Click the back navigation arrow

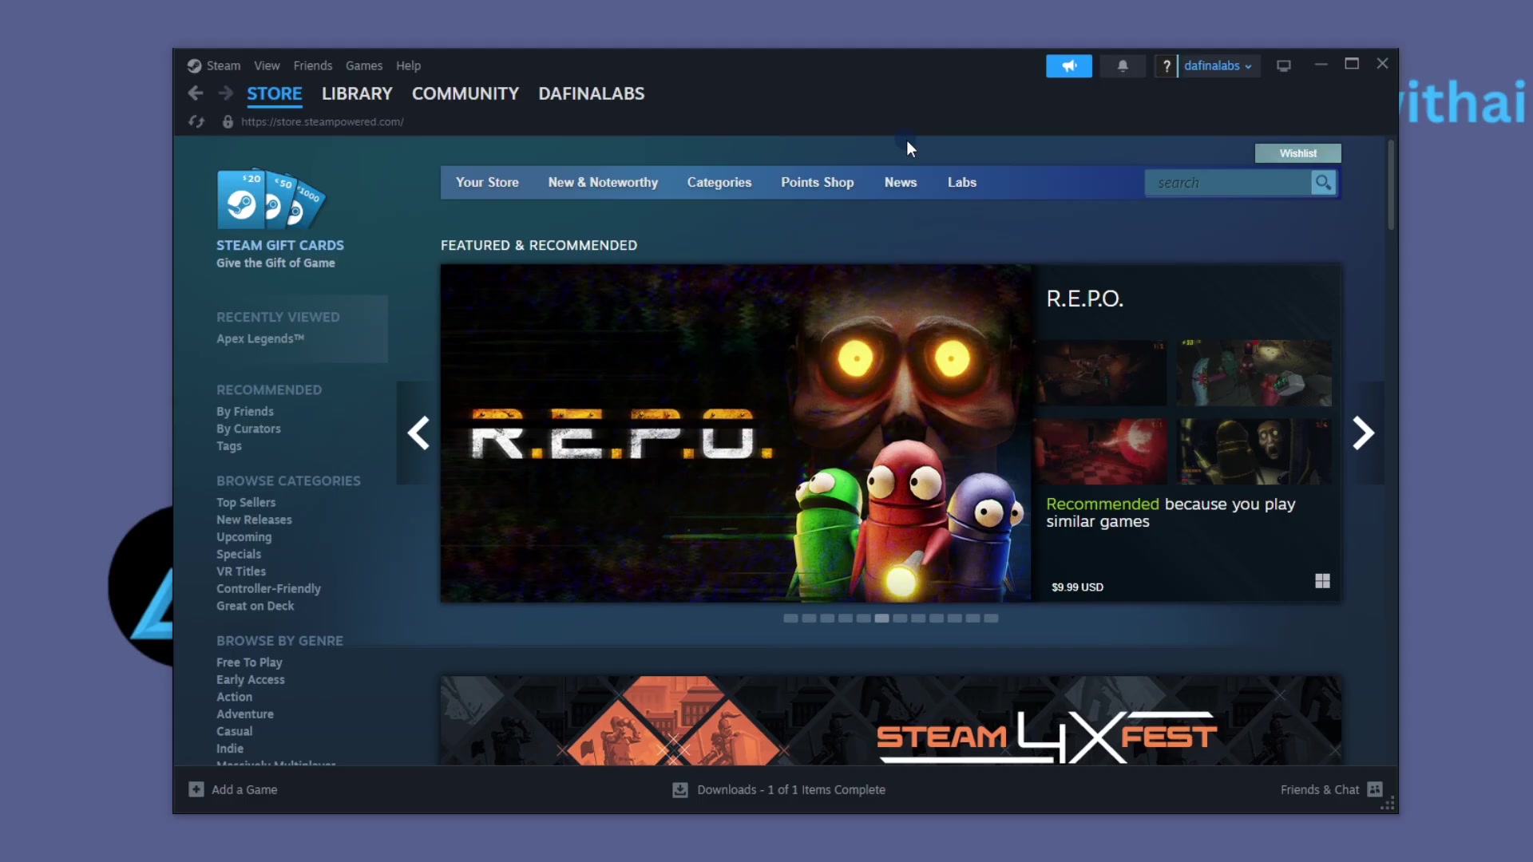point(195,93)
